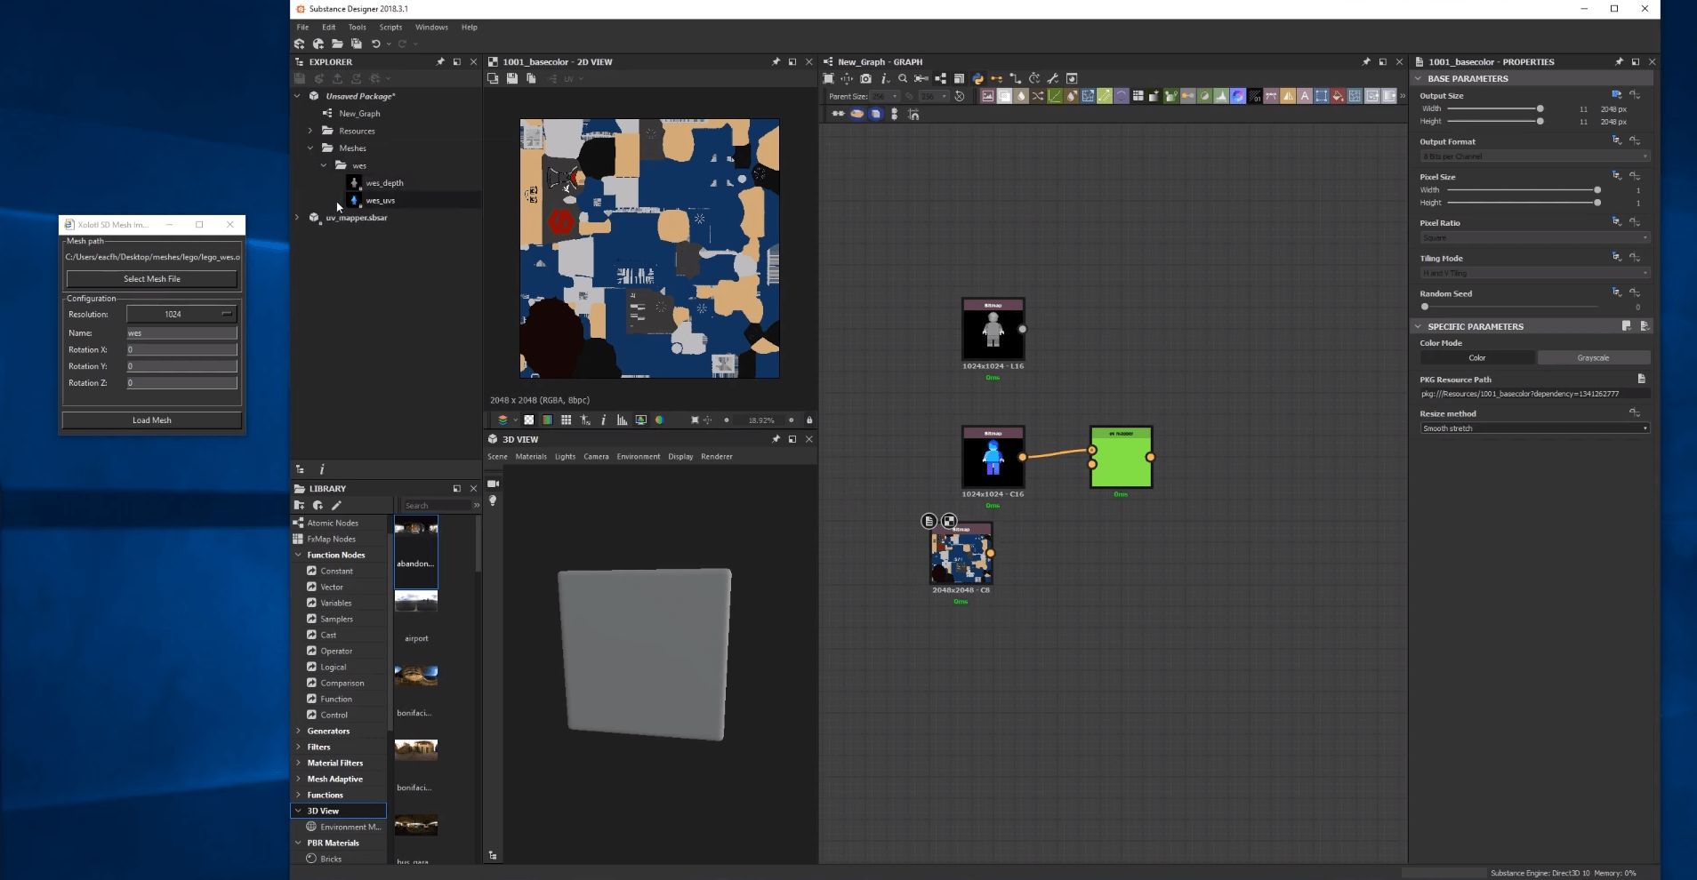Add a Text node from the node toolbar
Viewport: 1697px width, 880px height.
1305,96
